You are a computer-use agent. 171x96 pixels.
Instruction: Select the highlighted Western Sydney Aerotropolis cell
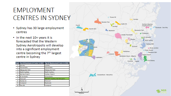pos(57,79)
